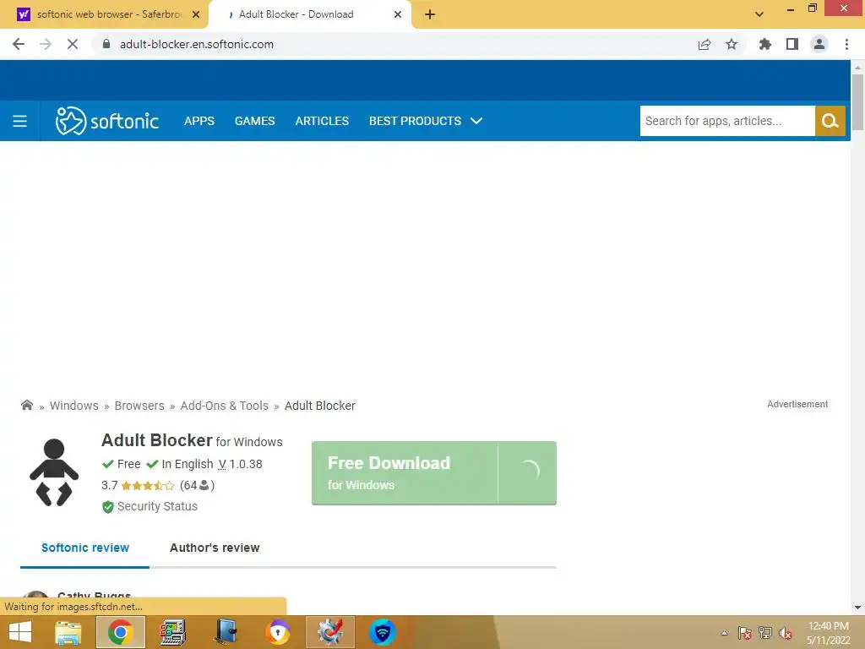Click the browser forward arrow
The image size is (865, 649).
click(x=46, y=44)
